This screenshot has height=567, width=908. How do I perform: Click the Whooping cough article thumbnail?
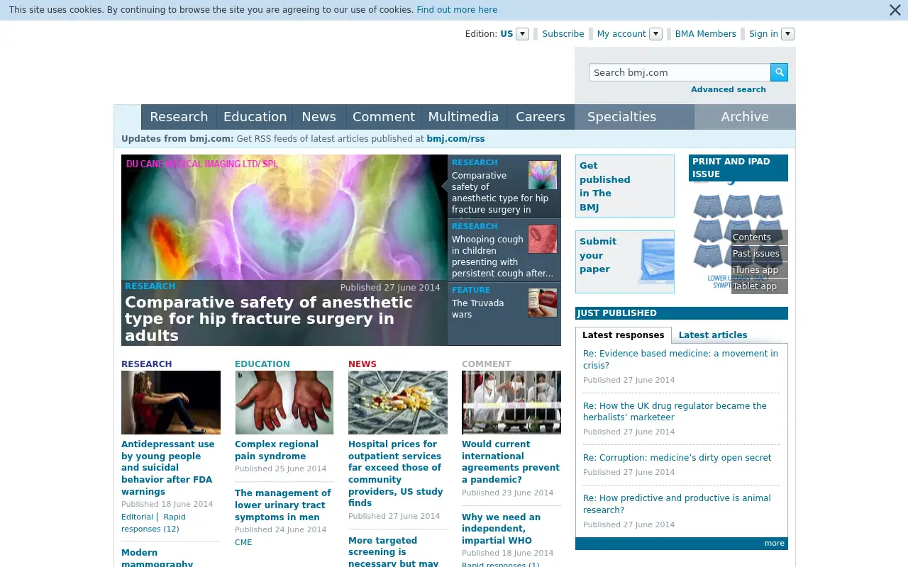(x=543, y=239)
